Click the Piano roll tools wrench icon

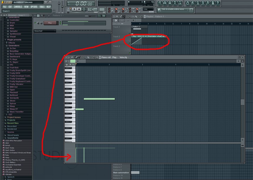(x=69, y=57)
